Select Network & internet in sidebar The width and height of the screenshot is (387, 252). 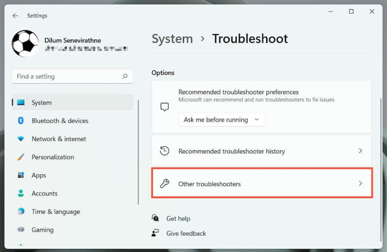point(58,139)
